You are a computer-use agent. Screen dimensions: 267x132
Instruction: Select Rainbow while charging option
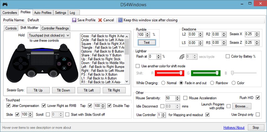coord(212,83)
